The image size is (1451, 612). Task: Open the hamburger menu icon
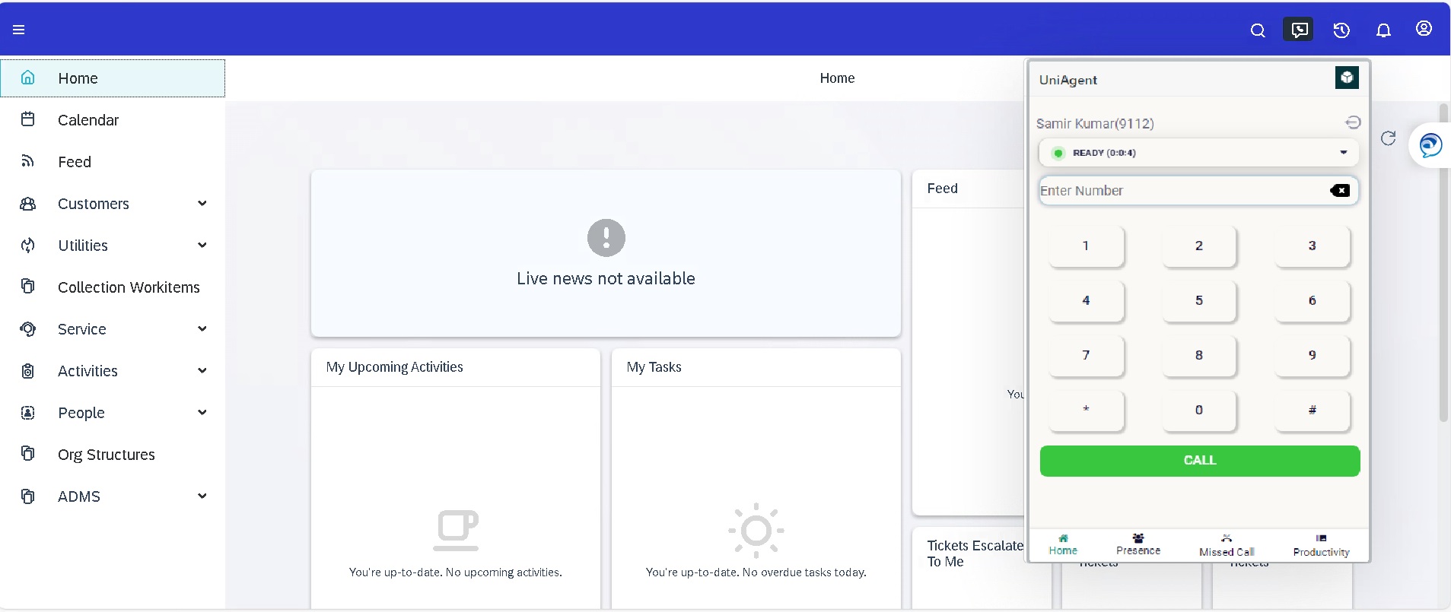point(19,30)
